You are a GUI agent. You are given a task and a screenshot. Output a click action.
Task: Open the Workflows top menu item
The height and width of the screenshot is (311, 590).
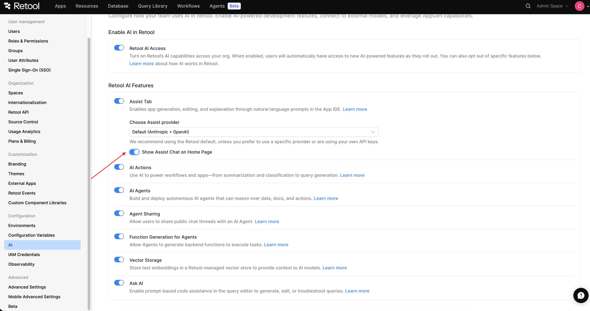(188, 6)
